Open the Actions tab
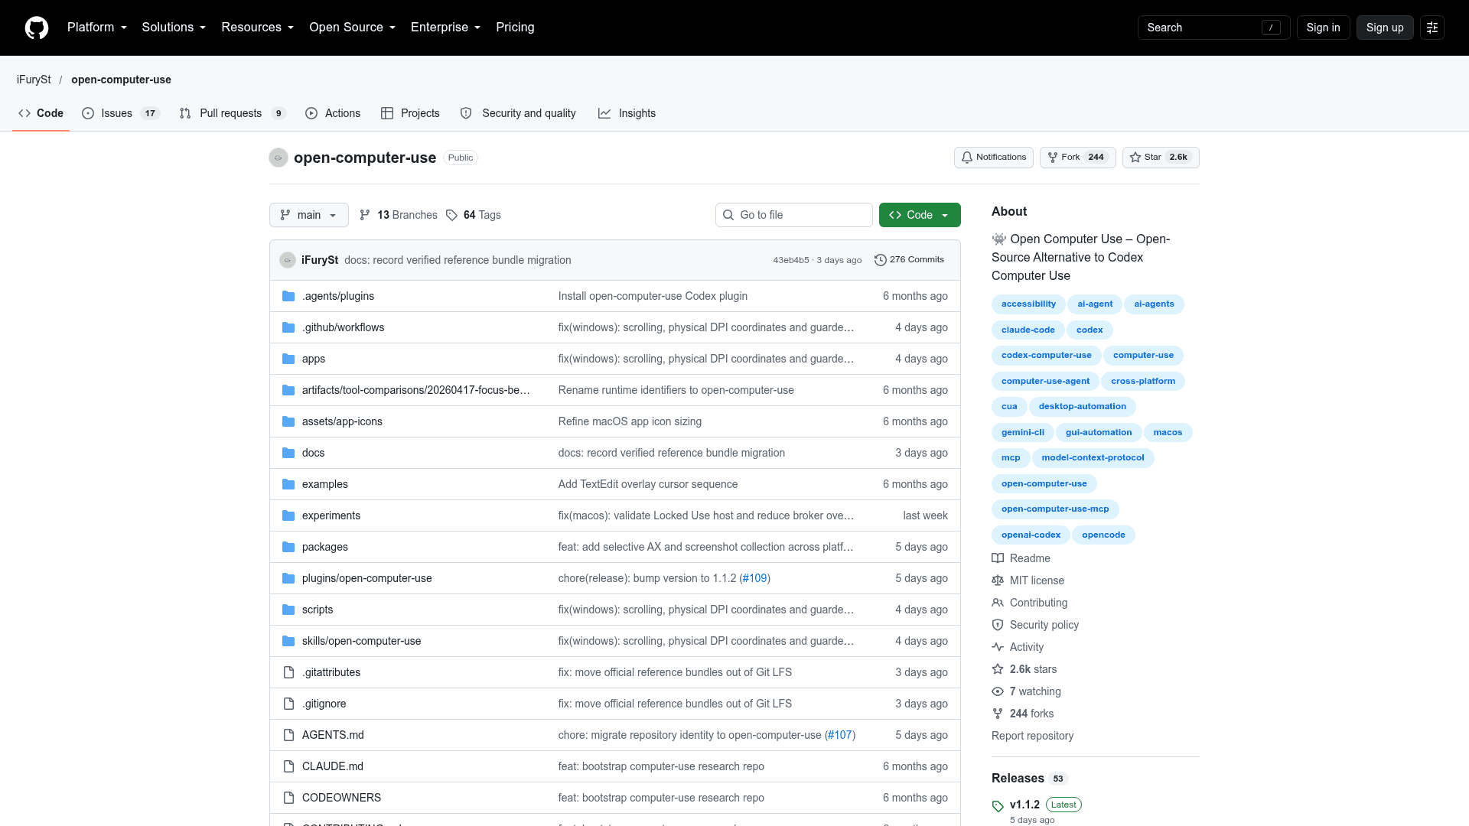 [333, 113]
